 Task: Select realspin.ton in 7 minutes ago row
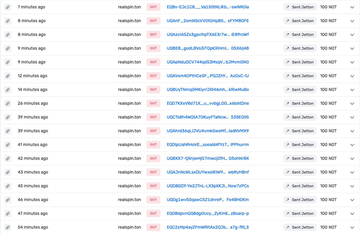130,7
